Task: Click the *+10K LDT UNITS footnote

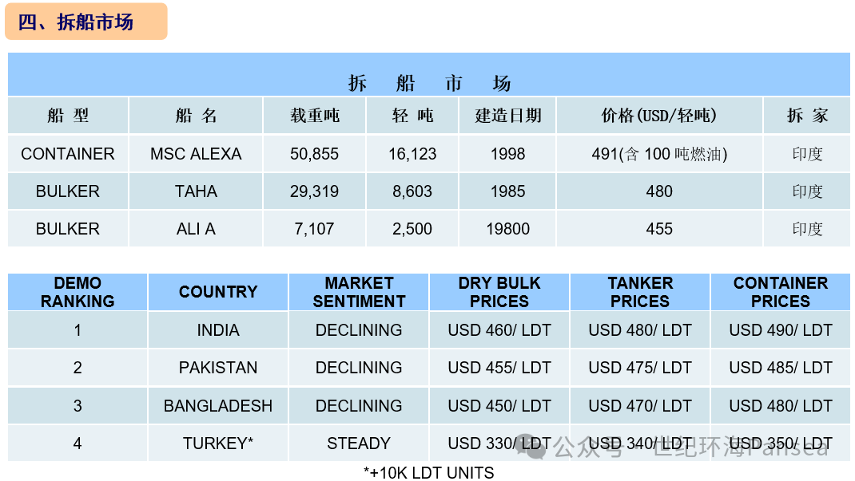Action: (x=428, y=473)
